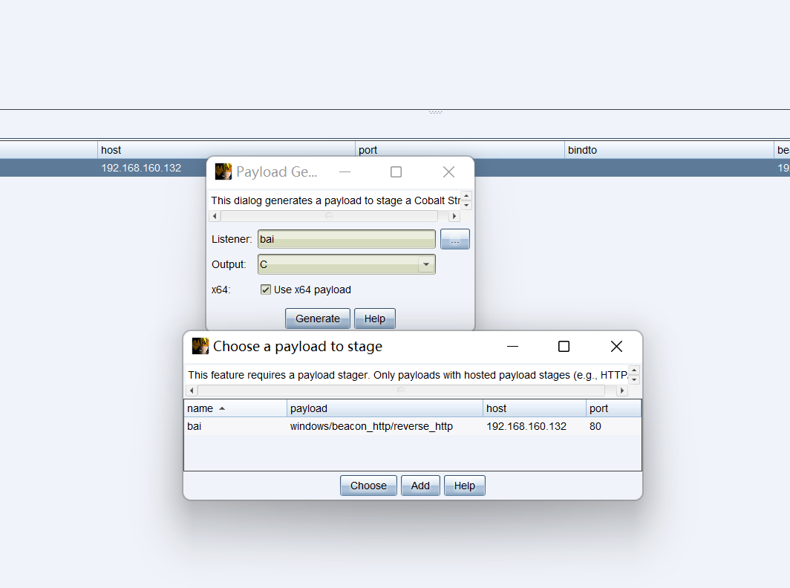The image size is (790, 588).
Task: Close the Payload Generator dialog
Action: (x=448, y=171)
